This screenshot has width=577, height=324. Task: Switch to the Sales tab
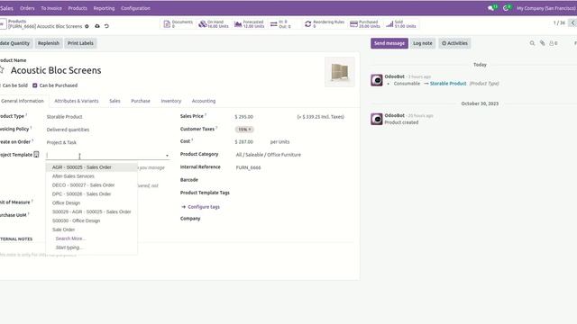pyautogui.click(x=114, y=101)
